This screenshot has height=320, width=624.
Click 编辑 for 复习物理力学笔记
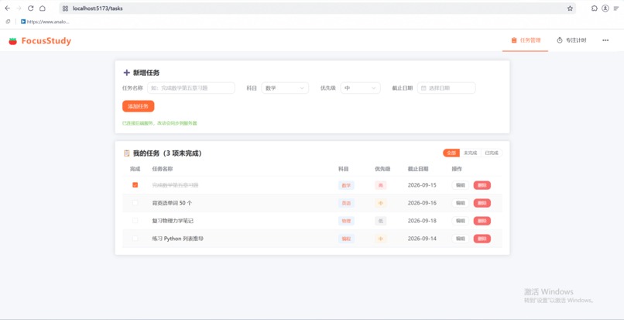click(461, 221)
